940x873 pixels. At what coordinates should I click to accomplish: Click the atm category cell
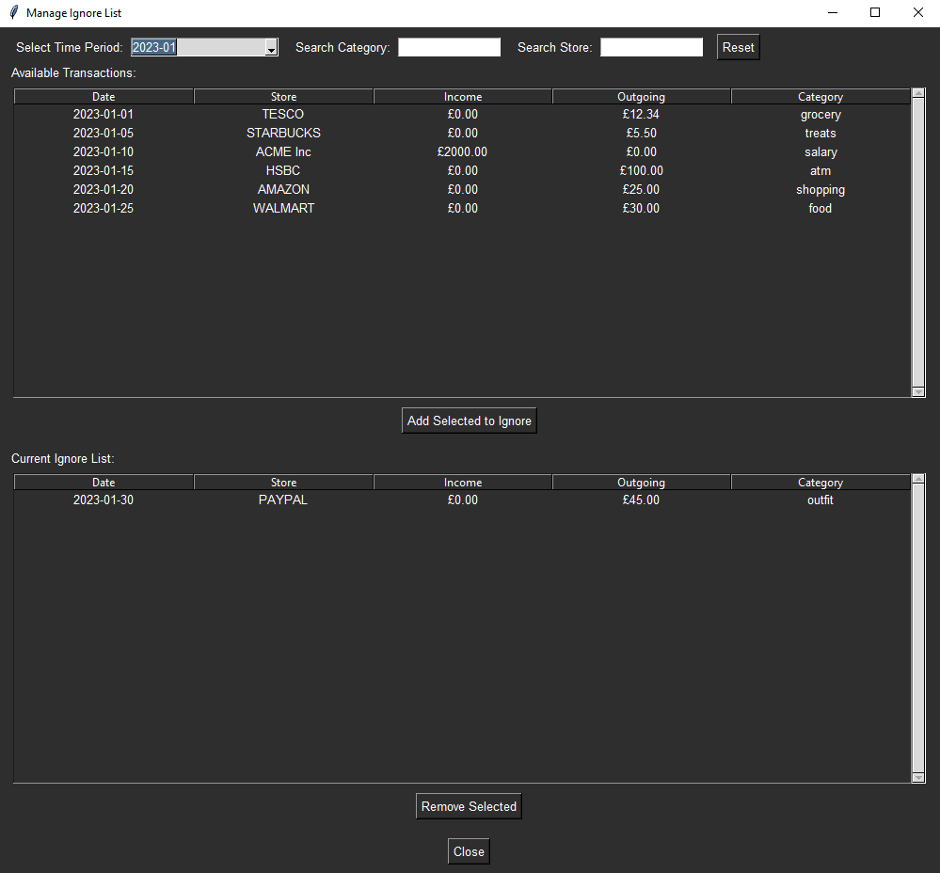coord(821,171)
